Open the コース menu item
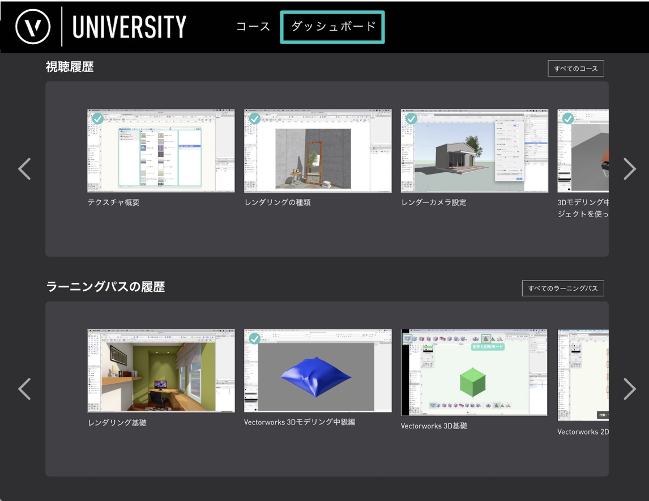Viewport: 649px width, 501px height. [253, 27]
